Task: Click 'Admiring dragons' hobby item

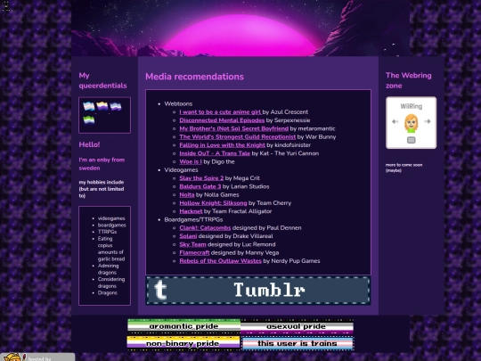Action: (x=109, y=269)
